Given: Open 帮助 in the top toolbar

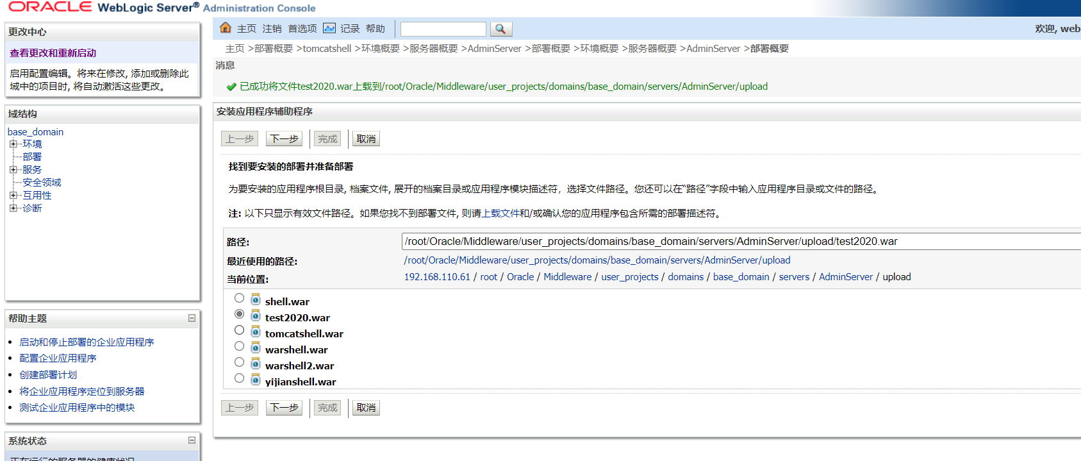Looking at the screenshot, I should tap(375, 29).
